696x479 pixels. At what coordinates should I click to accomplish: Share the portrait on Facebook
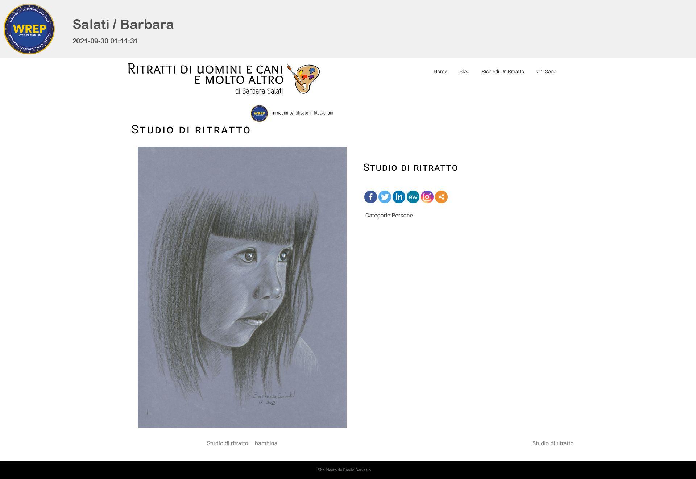click(x=370, y=197)
